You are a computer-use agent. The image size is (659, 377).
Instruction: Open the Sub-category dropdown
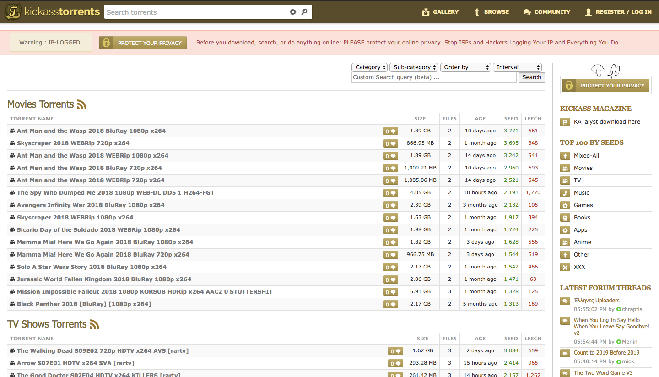414,67
